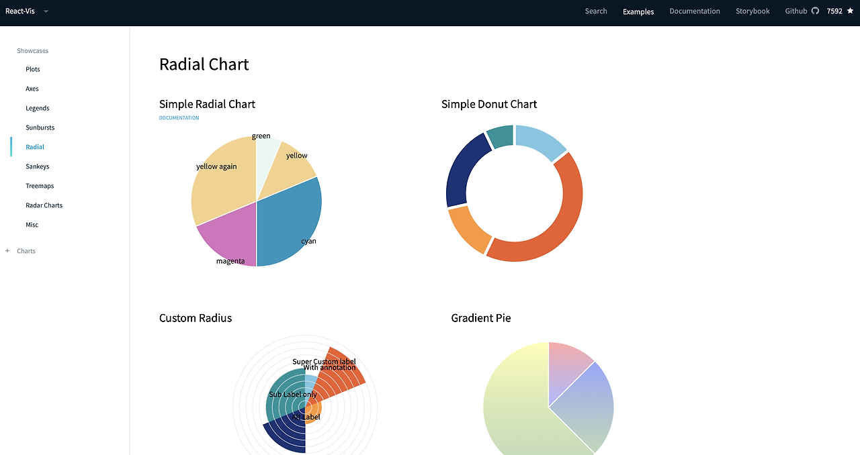The height and width of the screenshot is (455, 860).
Task: Go to Examples in top navigation
Action: coord(638,11)
